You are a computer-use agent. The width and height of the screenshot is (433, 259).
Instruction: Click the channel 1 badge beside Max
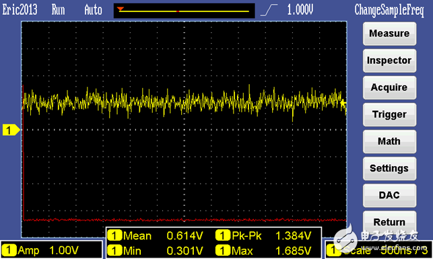(x=223, y=250)
